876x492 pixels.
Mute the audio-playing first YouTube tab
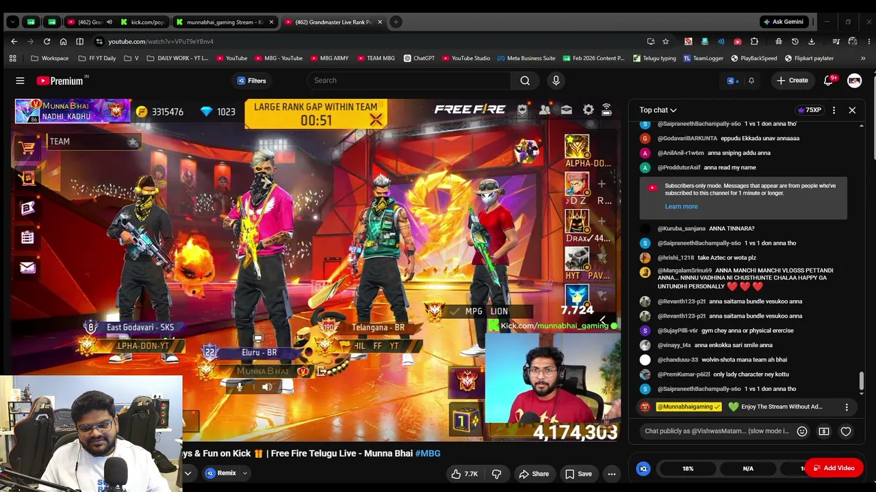point(109,22)
